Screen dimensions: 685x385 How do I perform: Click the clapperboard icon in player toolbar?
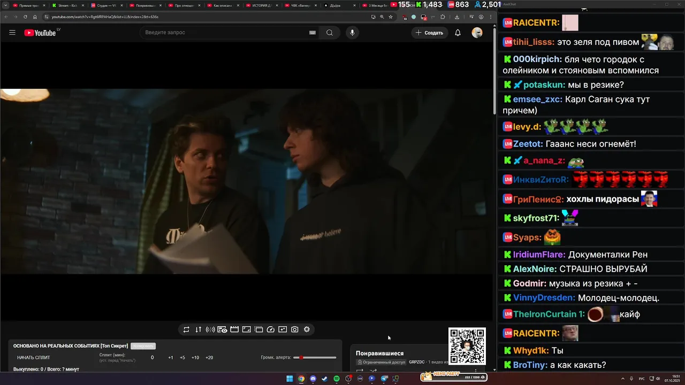tap(234, 329)
